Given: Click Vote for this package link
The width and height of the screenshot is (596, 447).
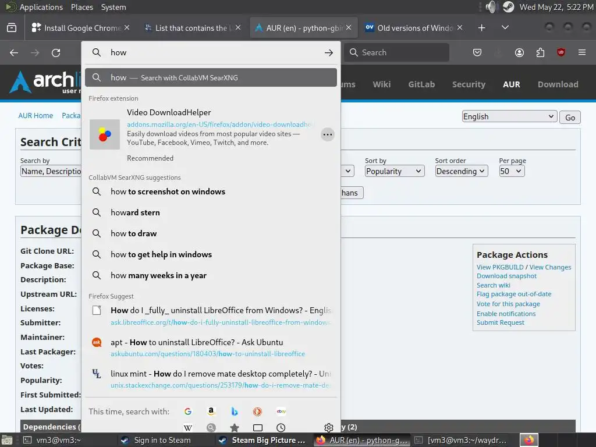Looking at the screenshot, I should (x=508, y=304).
